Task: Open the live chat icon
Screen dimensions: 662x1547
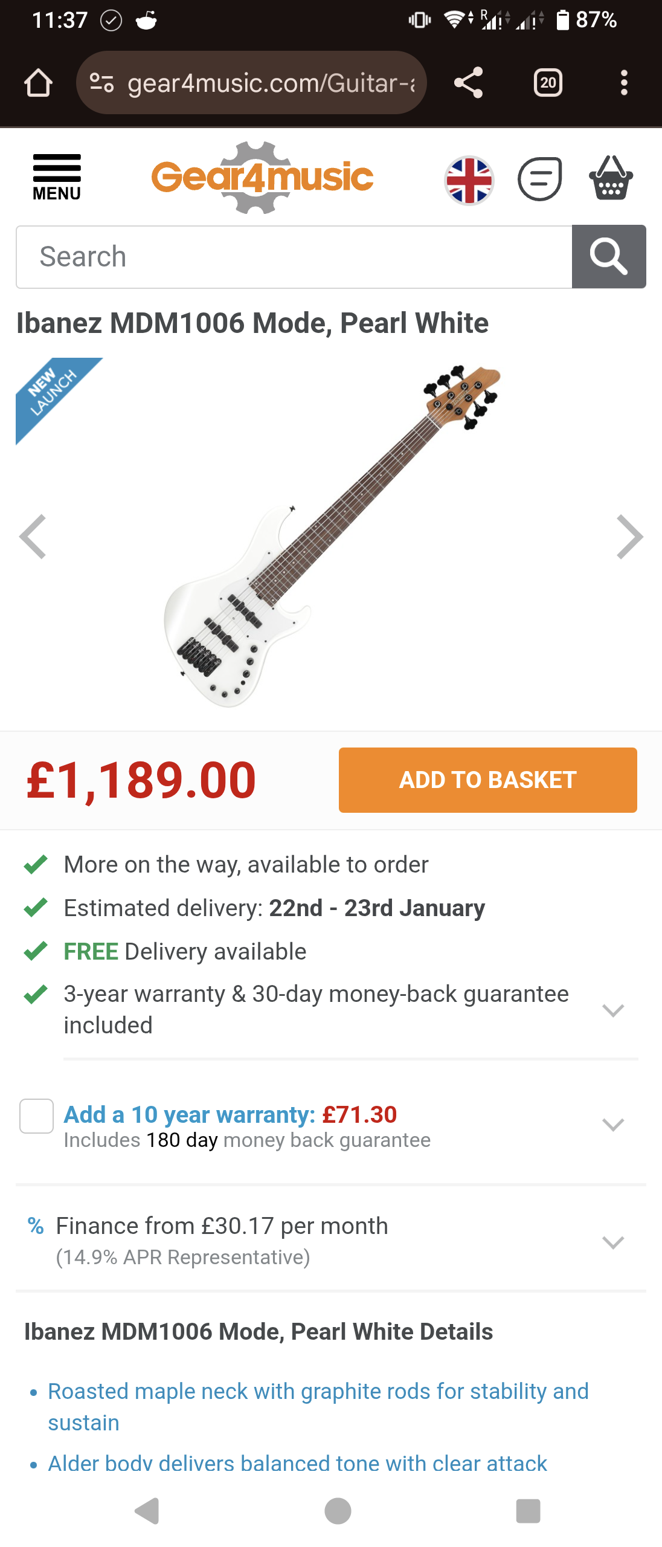Action: pos(540,179)
